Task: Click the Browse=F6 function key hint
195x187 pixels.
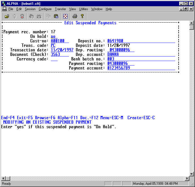Action: pos(45,118)
